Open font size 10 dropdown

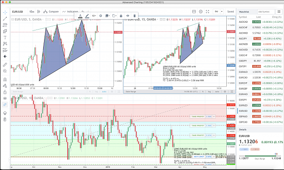[x=94, y=16]
